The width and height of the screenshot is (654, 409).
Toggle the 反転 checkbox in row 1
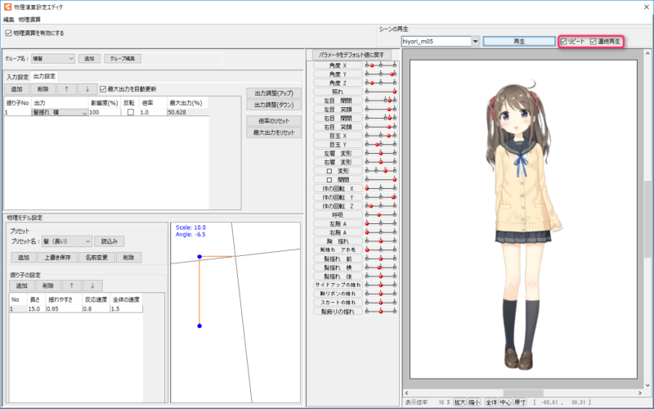coord(131,112)
